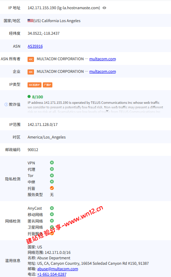Screen dimensions: 171x277
Task: Expand the fraud score description chevron
Action: click(107, 111)
